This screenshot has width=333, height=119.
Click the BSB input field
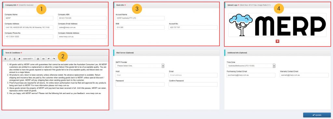(140, 27)
